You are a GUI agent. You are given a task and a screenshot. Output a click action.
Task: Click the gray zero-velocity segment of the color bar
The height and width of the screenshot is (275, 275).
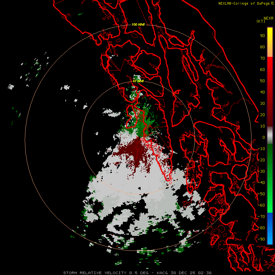[270, 135]
